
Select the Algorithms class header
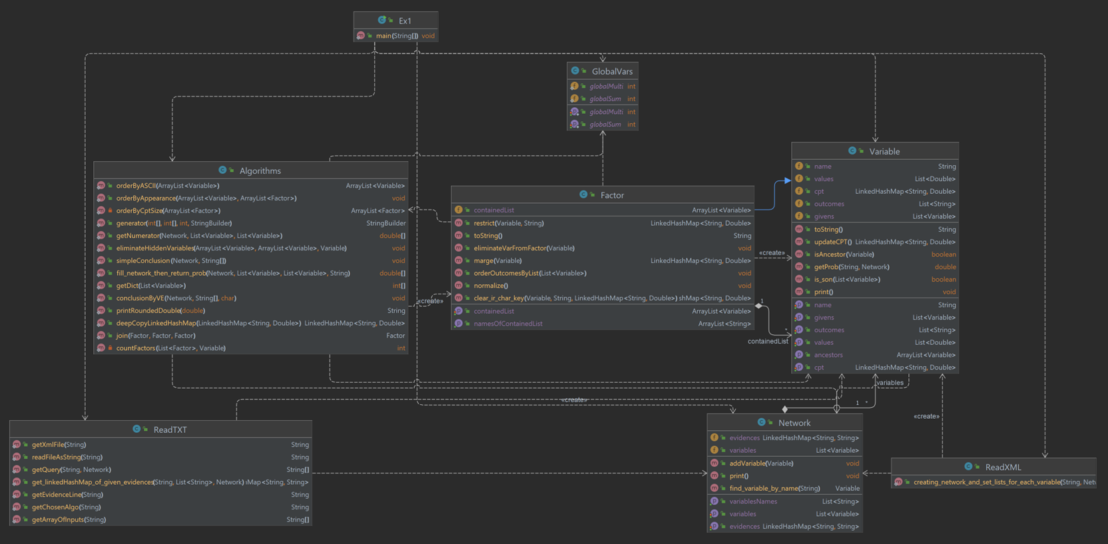tap(251, 170)
